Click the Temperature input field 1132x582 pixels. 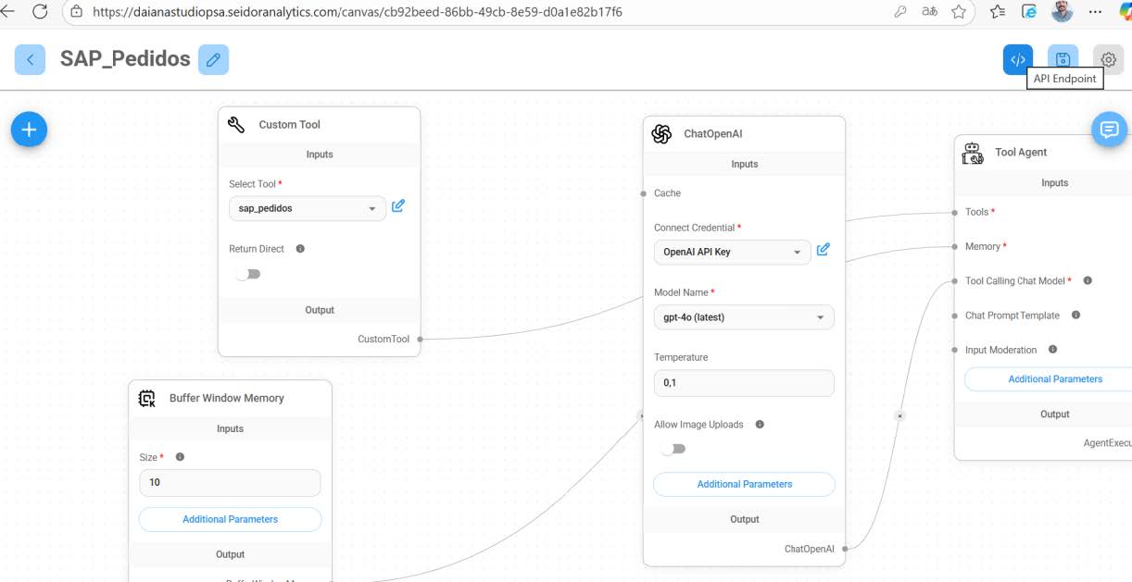point(743,383)
